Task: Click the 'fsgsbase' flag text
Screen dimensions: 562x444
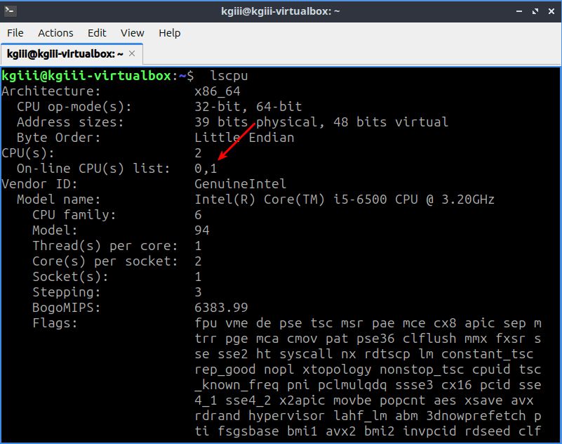Action: [248, 431]
